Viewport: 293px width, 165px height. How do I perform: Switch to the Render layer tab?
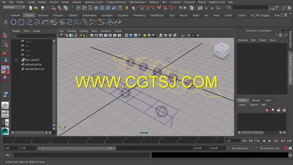(x=256, y=100)
